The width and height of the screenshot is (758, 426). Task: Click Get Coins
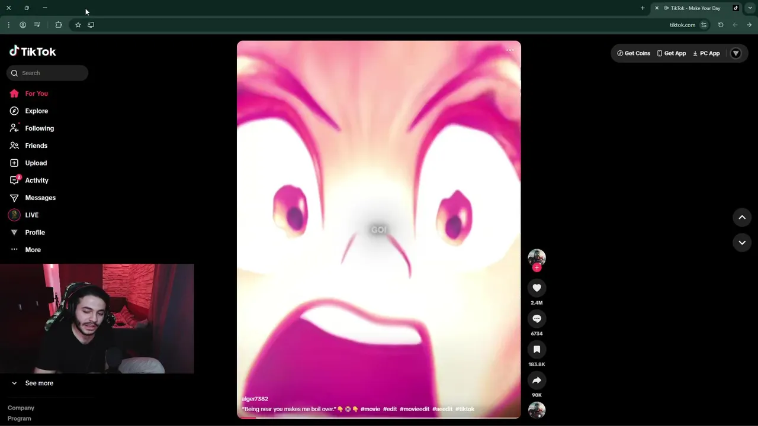pos(634,53)
